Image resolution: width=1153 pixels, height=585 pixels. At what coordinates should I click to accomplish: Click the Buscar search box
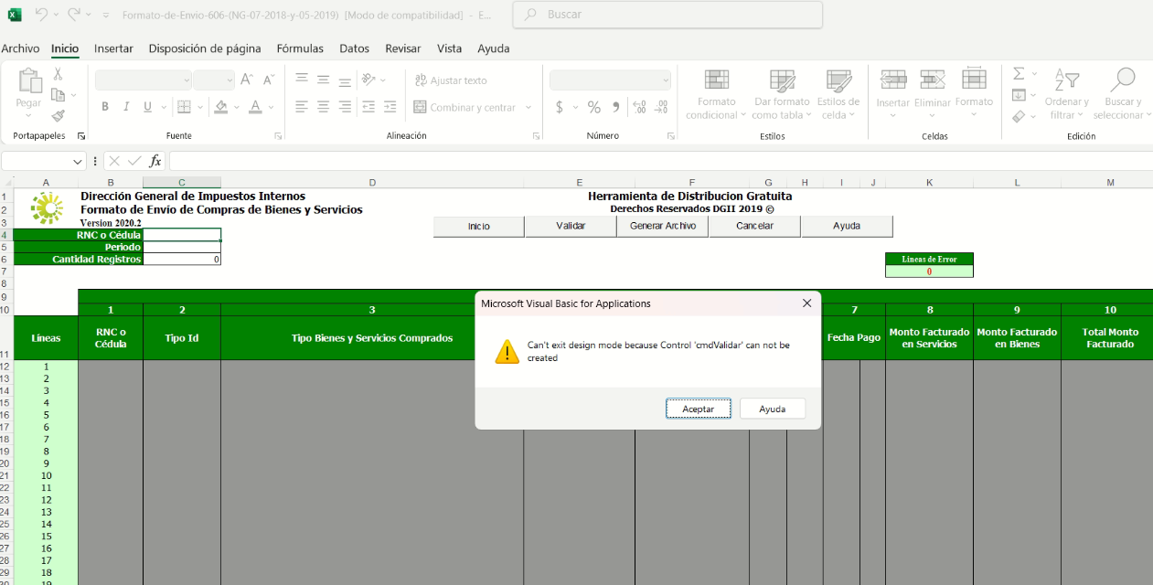tap(667, 15)
